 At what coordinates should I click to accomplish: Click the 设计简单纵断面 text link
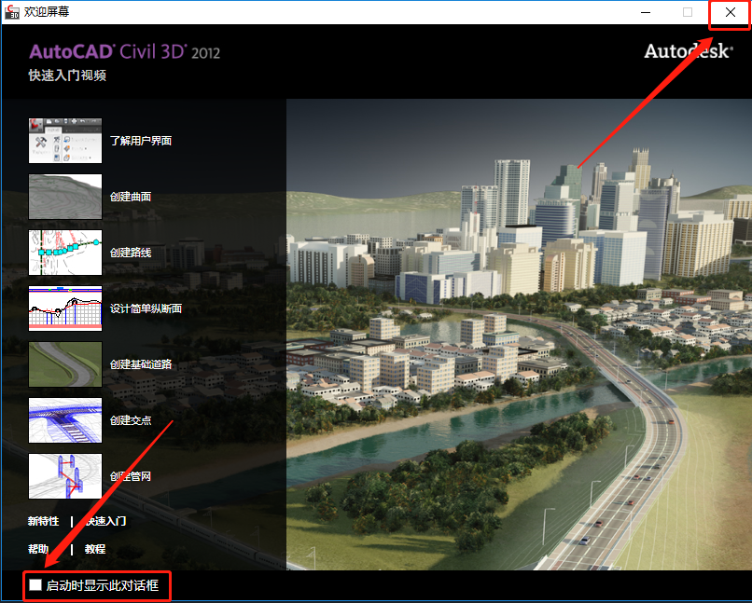(x=146, y=308)
